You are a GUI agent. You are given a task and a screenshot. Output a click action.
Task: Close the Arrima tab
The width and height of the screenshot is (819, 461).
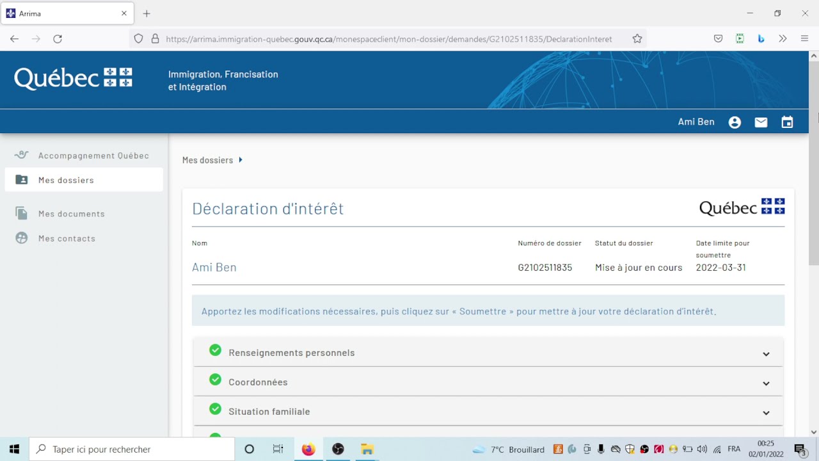pos(124,13)
